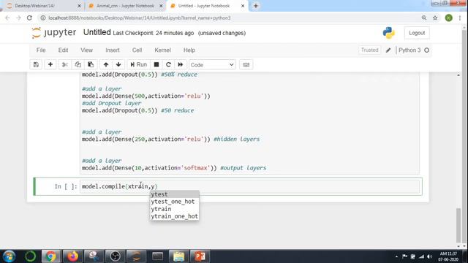The height and width of the screenshot is (263, 468).
Task: Go back in browser history
Action: tap(7, 18)
